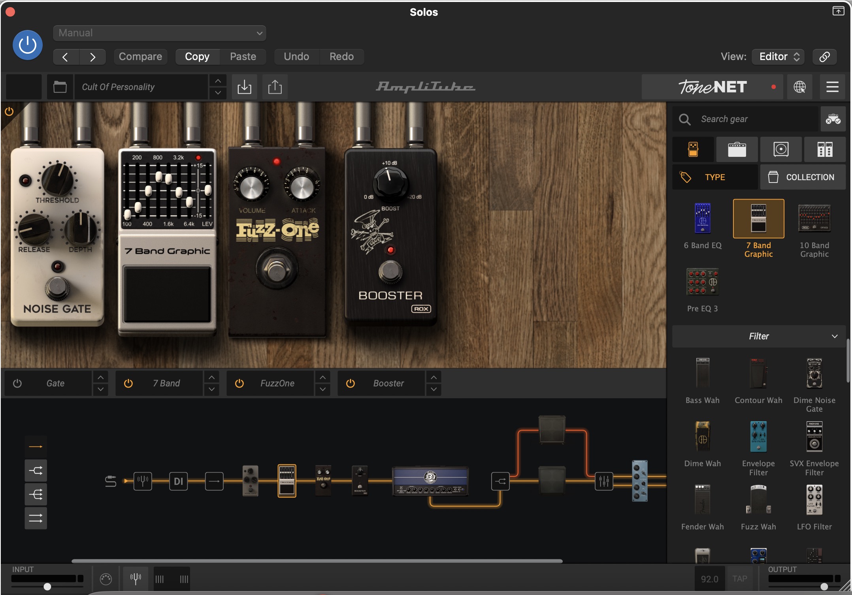Open the Custom Shop buggy icon
Viewport: 852px width, 595px height.
point(833,119)
